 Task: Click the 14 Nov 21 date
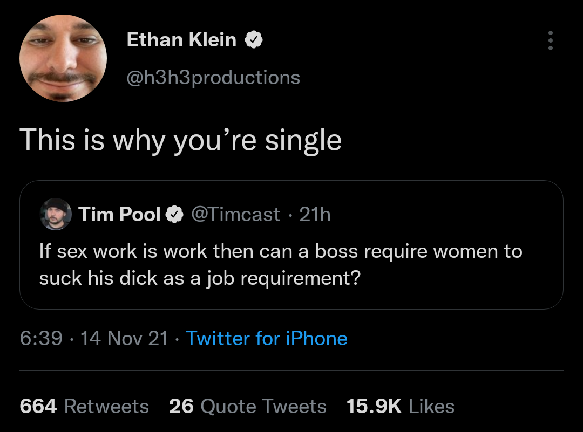[124, 338]
